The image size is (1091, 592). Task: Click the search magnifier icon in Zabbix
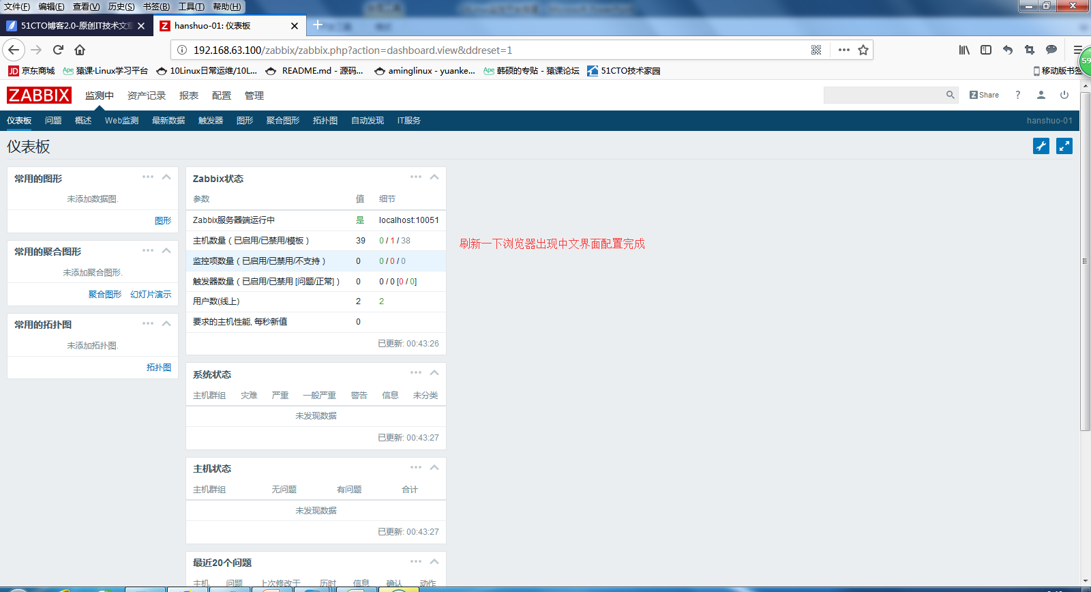950,95
